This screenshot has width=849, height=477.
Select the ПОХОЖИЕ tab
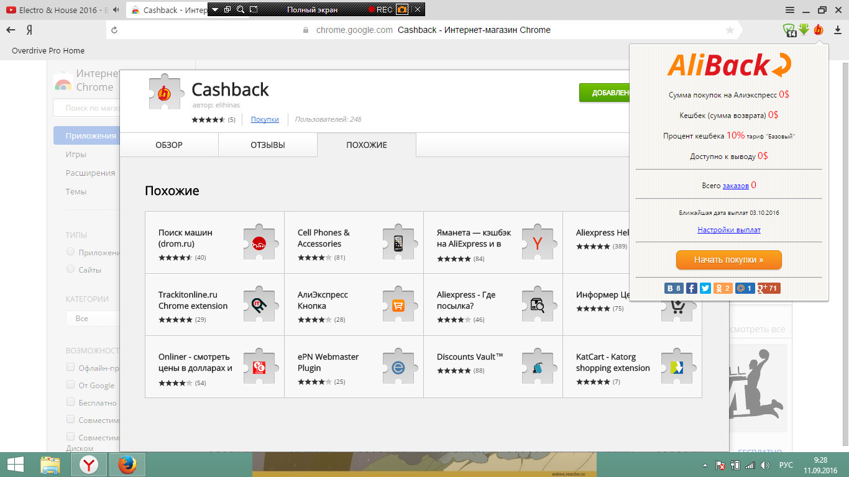[367, 145]
